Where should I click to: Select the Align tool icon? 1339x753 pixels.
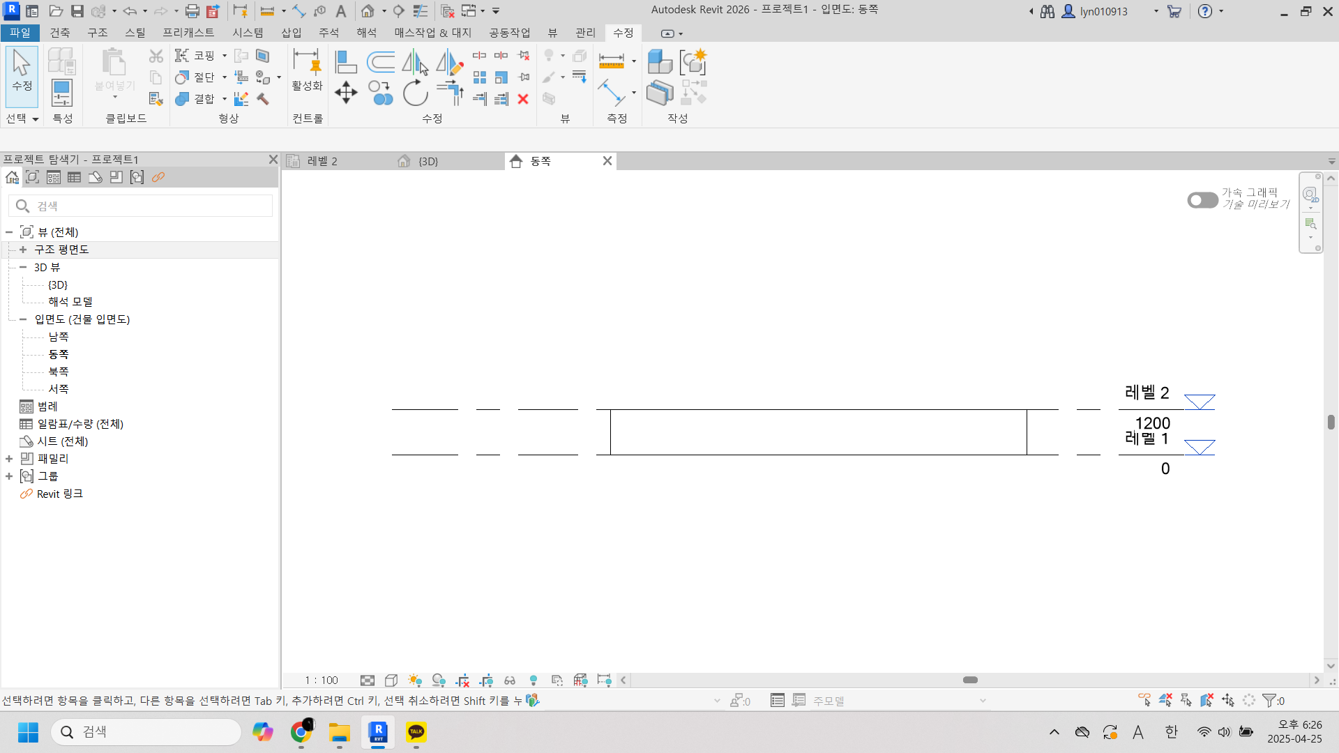[346, 62]
